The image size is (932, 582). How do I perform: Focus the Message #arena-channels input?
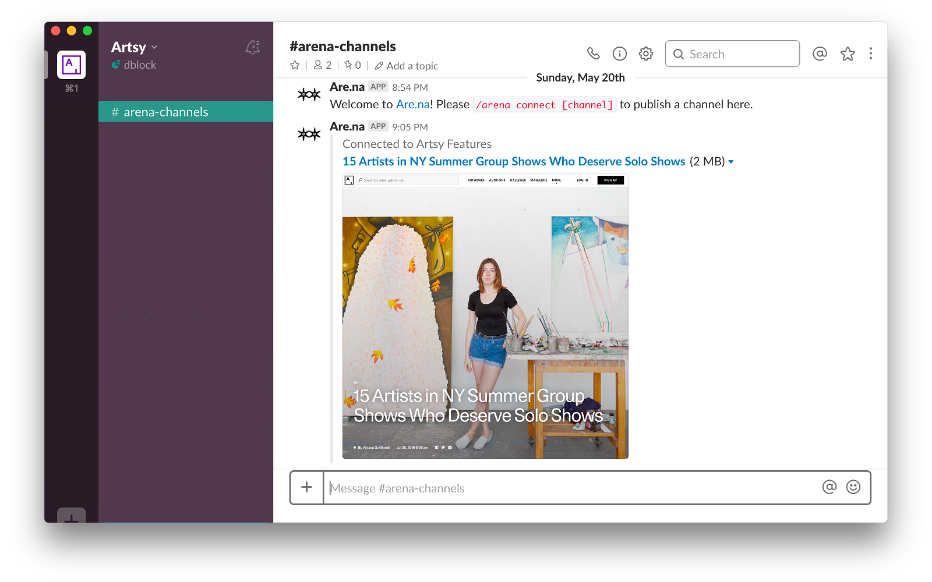click(x=571, y=488)
